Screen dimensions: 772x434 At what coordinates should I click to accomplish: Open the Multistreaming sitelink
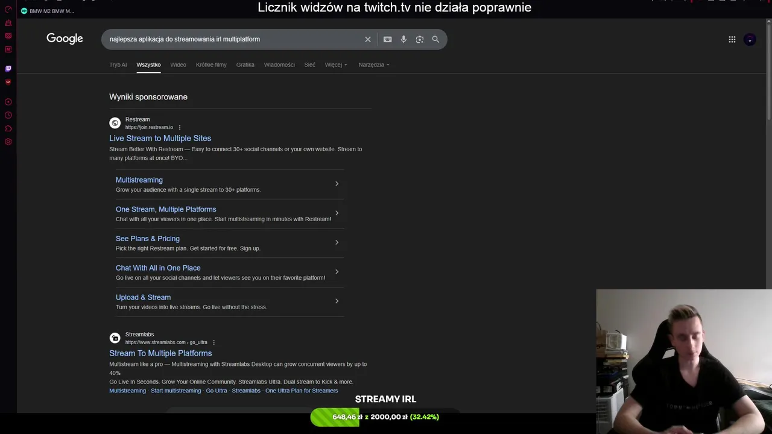tap(139, 180)
